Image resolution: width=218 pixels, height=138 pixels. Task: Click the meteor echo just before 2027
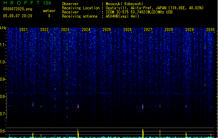(x=143, y=107)
